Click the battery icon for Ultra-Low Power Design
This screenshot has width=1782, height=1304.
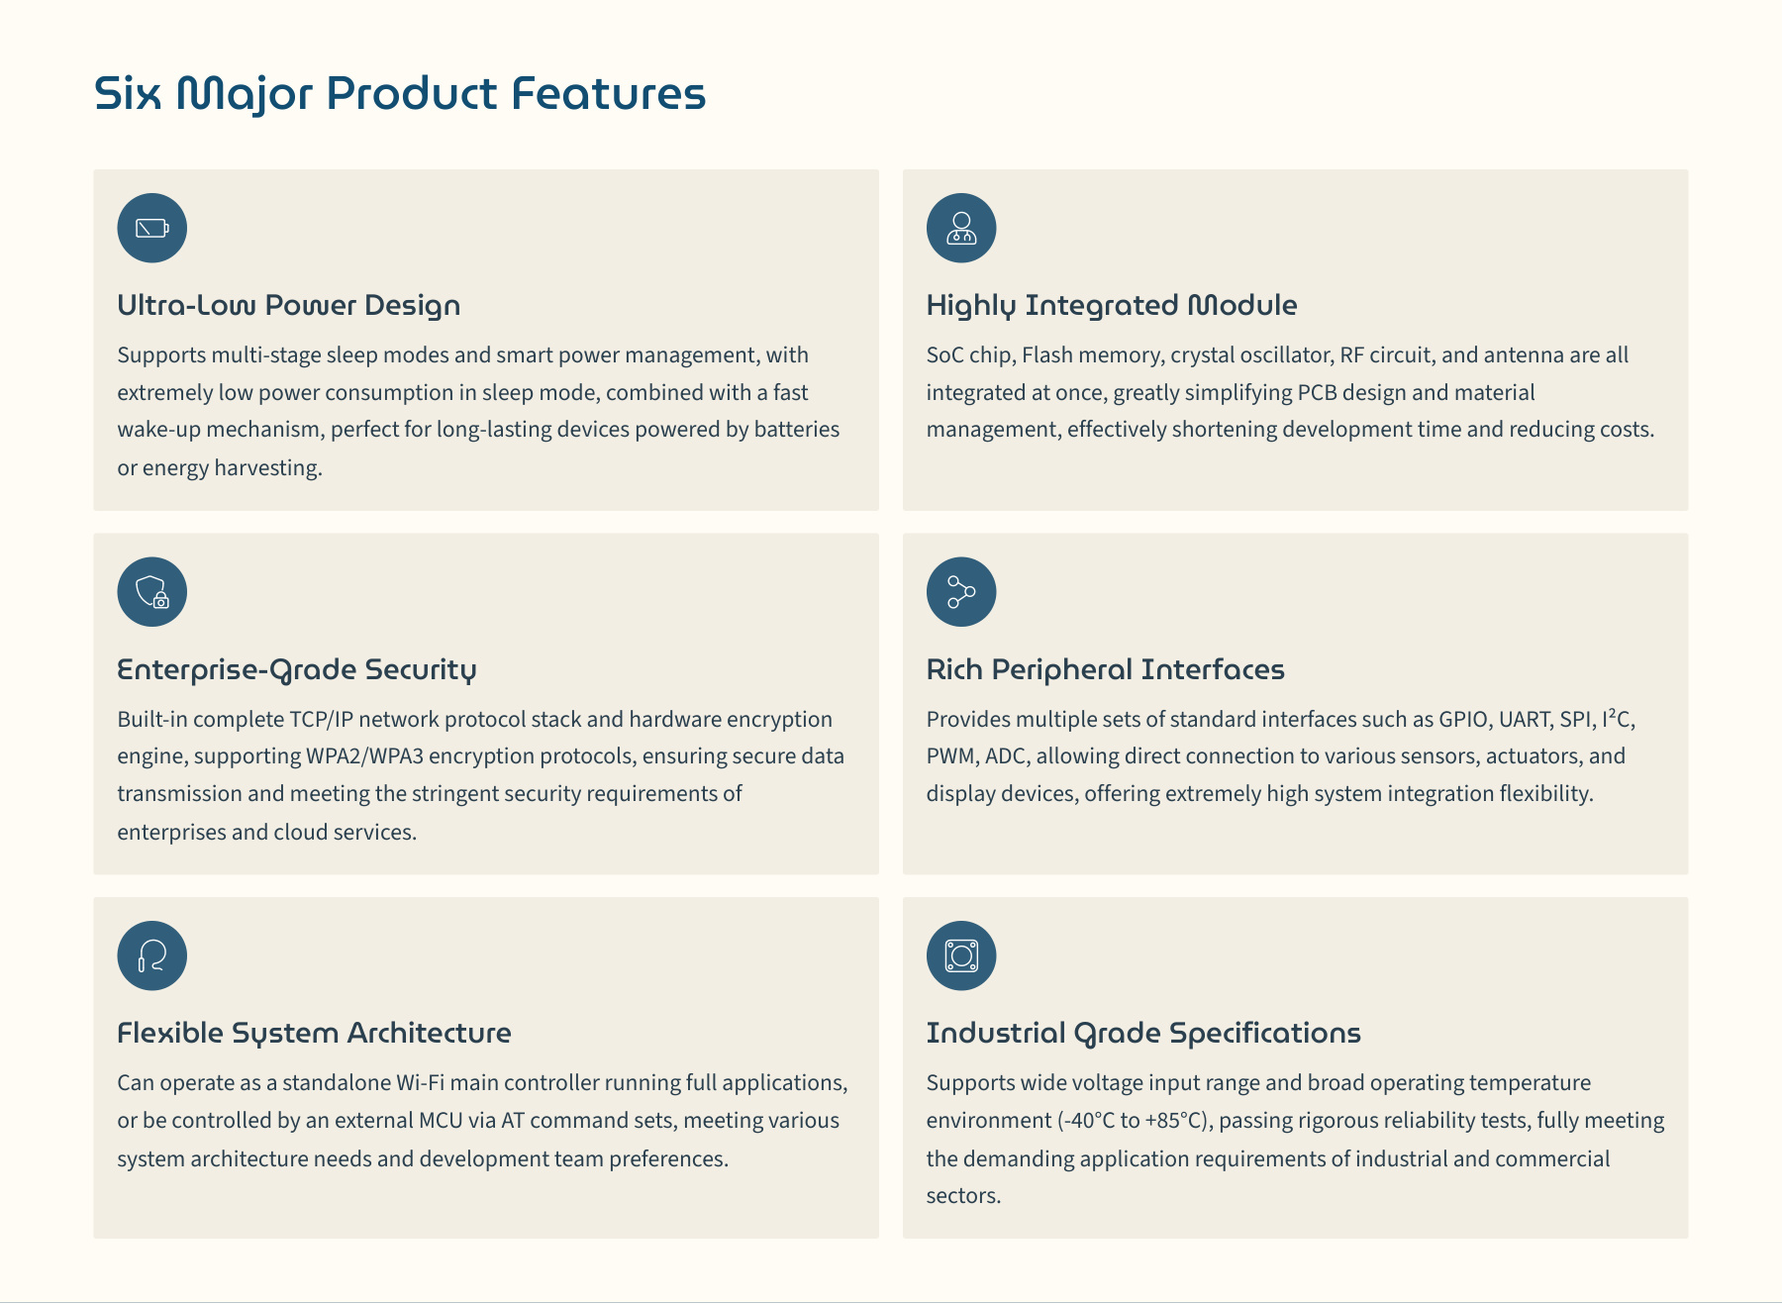(x=151, y=229)
